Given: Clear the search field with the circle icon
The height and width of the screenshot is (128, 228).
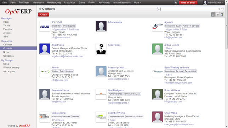Looking at the screenshot, I should pos(219,9).
